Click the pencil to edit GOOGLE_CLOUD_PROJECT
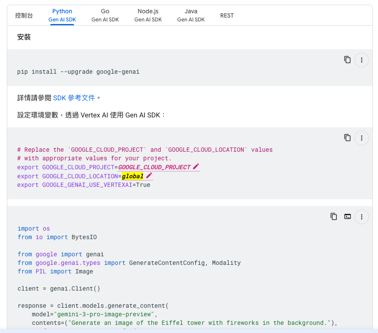Image resolution: width=378 pixels, height=333 pixels. [x=195, y=167]
